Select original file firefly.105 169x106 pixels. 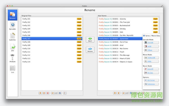tap(52, 32)
